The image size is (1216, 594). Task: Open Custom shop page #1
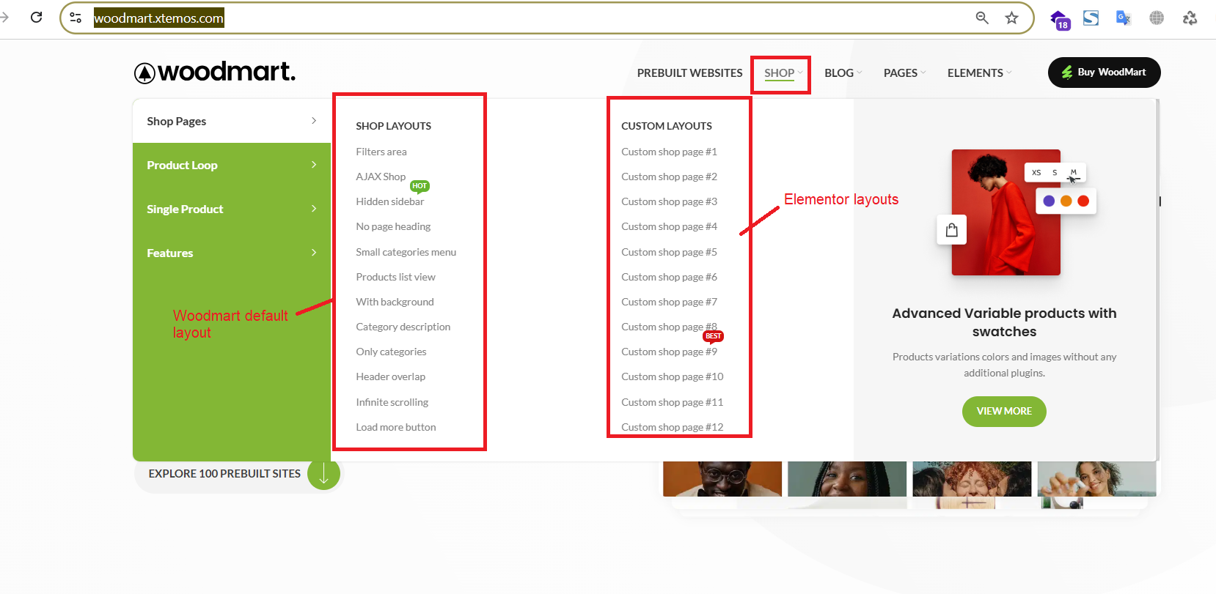pyautogui.click(x=669, y=152)
